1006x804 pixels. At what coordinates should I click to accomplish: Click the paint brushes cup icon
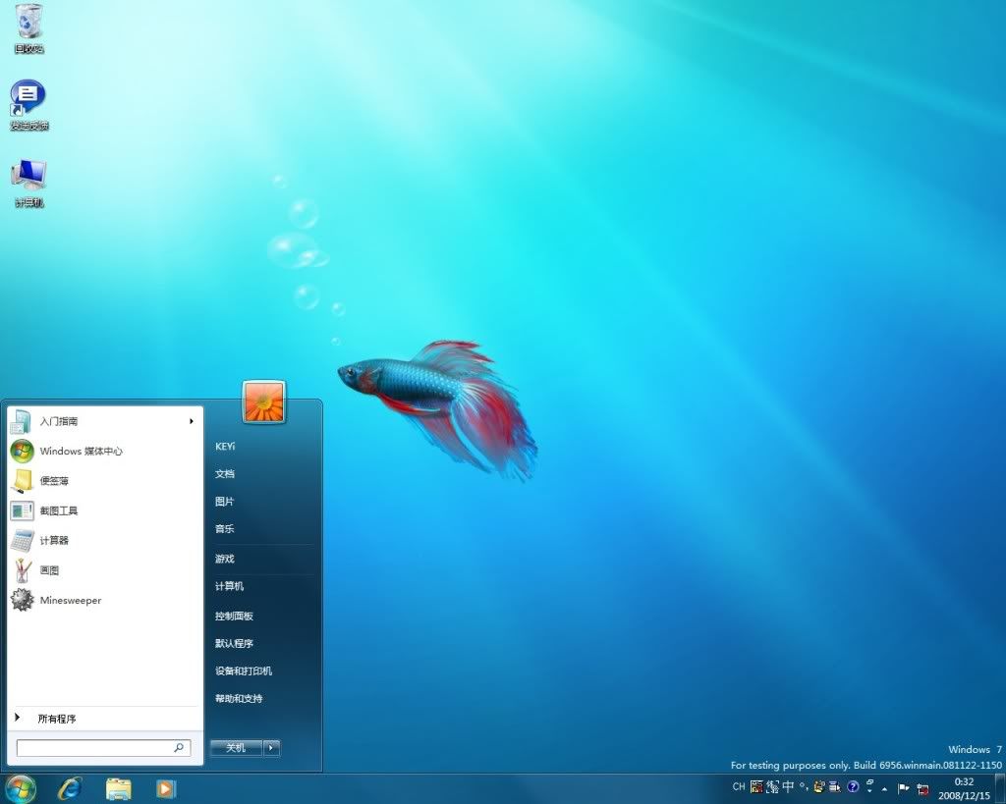(x=23, y=570)
